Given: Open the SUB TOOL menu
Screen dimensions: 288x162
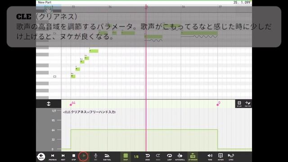Looking at the screenshot, I should [107, 157].
